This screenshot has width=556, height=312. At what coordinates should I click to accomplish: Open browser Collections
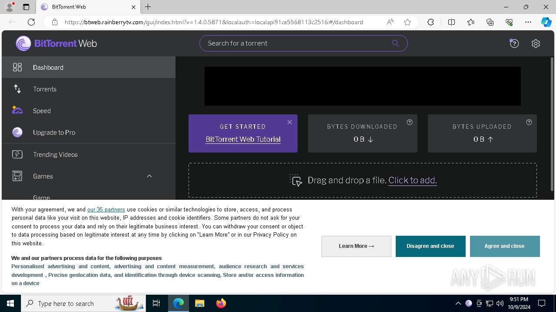[x=490, y=22]
